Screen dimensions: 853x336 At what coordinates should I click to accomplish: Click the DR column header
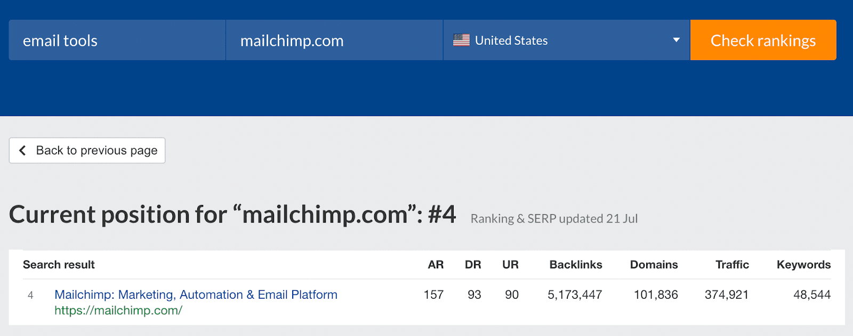[473, 265]
